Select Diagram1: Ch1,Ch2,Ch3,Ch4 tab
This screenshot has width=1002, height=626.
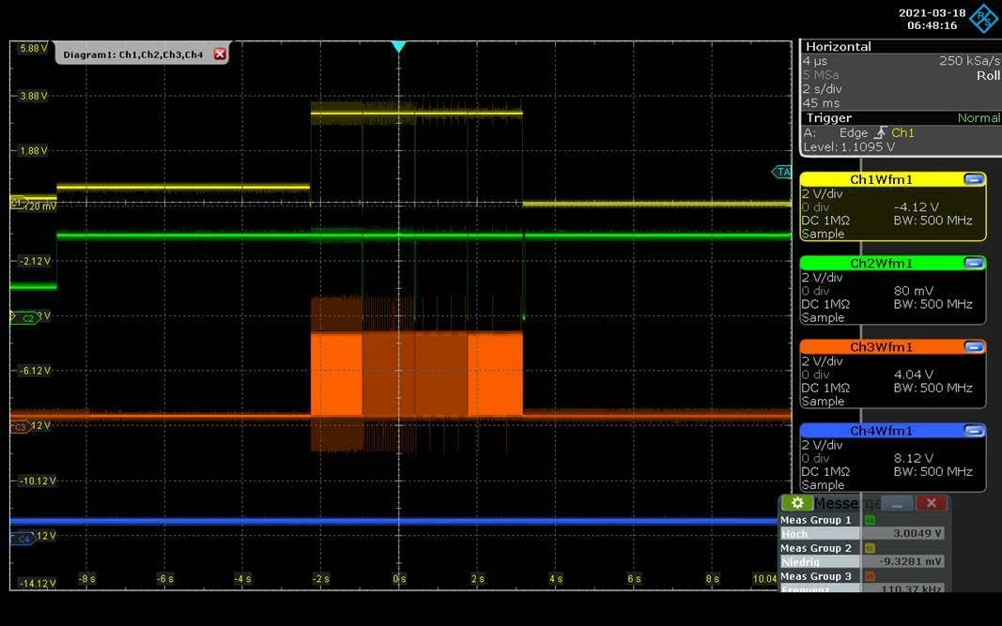click(x=133, y=54)
